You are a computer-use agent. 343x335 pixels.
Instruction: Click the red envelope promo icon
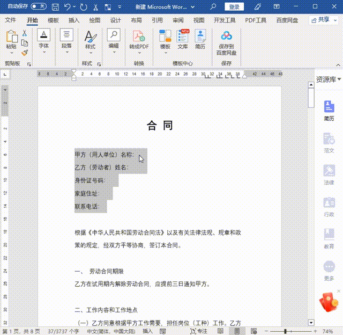coord(329,302)
